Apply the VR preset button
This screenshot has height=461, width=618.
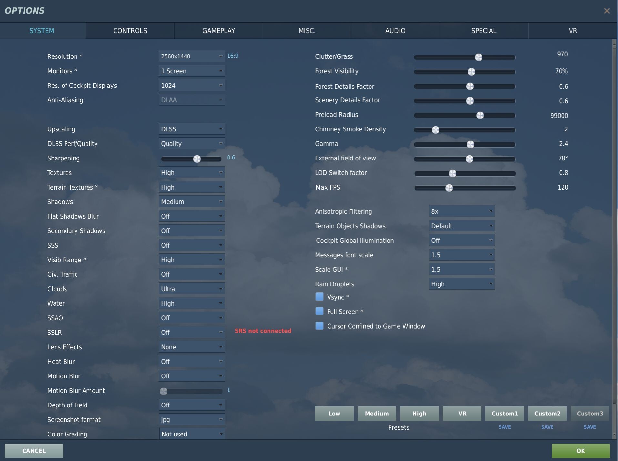click(462, 414)
